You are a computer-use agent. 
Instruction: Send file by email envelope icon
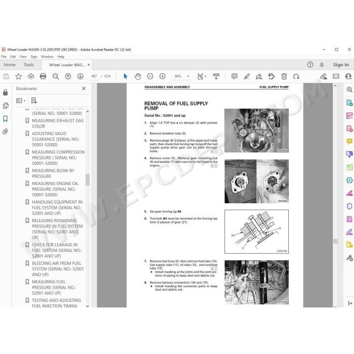tap(336, 76)
